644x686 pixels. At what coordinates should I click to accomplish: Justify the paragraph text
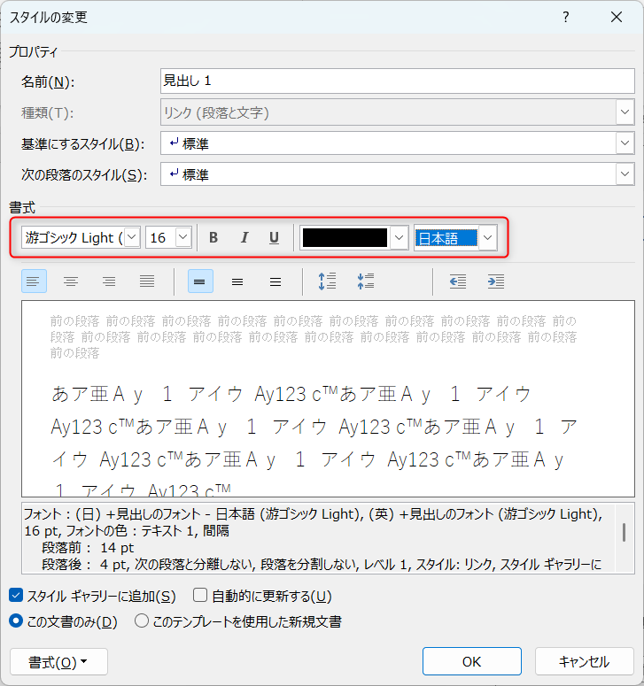(147, 281)
